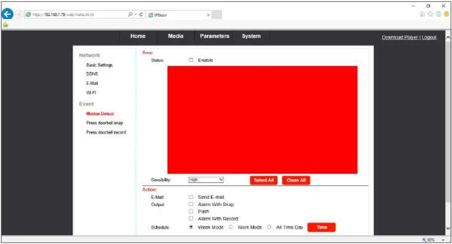This screenshot has height=244, width=452.
Task: Click the search magnifier in address bar
Action: (x=130, y=14)
